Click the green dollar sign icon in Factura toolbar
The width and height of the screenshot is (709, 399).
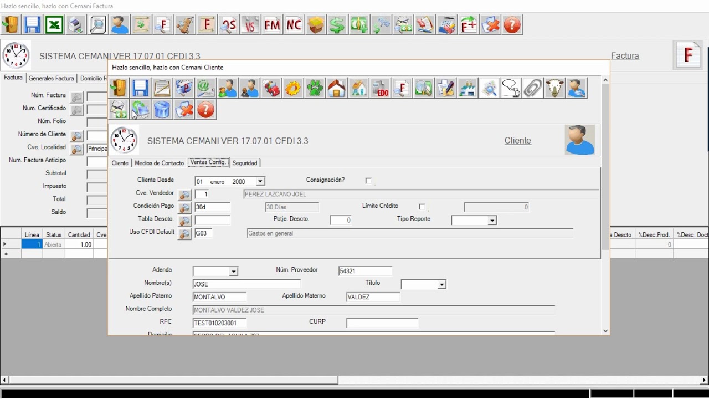[x=337, y=25]
